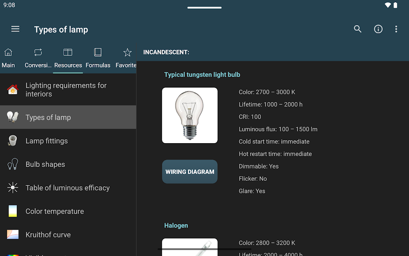Open the Lamp fittings entry
This screenshot has height=256, width=409.
[68, 141]
